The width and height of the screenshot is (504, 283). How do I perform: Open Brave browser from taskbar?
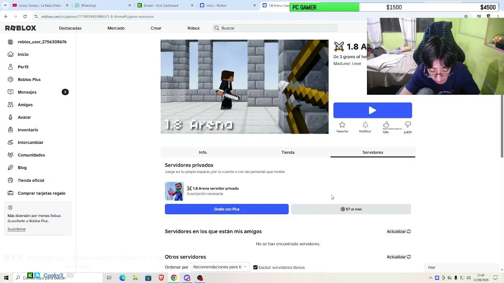(x=161, y=278)
